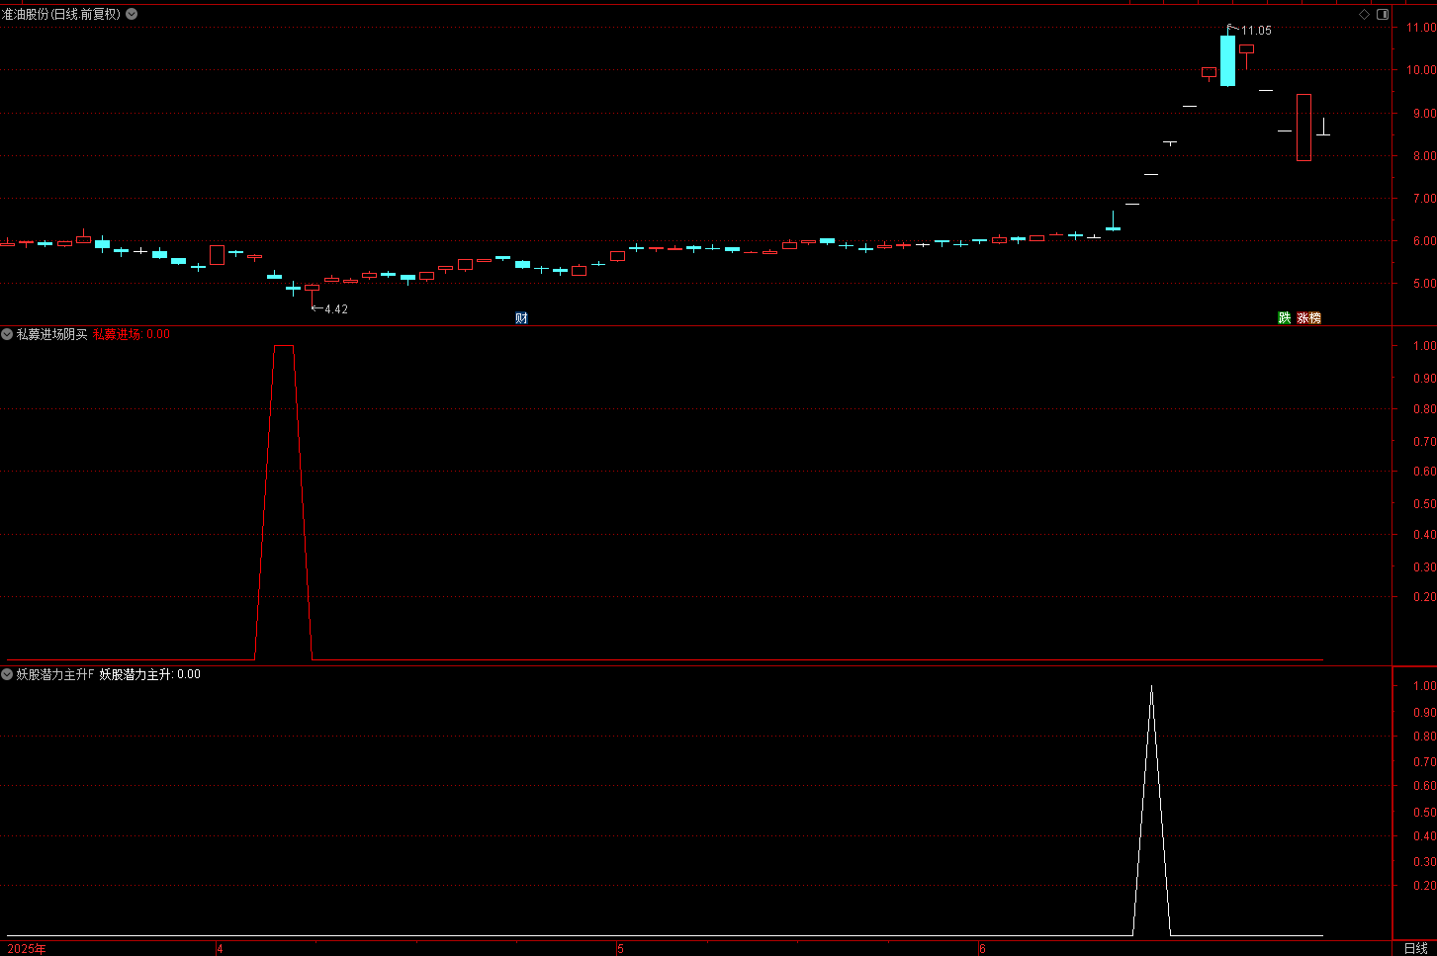1437x956 pixels.
Task: Click the 10.00 price axis label
Action: (x=1421, y=70)
